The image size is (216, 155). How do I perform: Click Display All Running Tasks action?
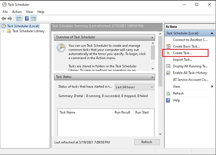click(190, 66)
